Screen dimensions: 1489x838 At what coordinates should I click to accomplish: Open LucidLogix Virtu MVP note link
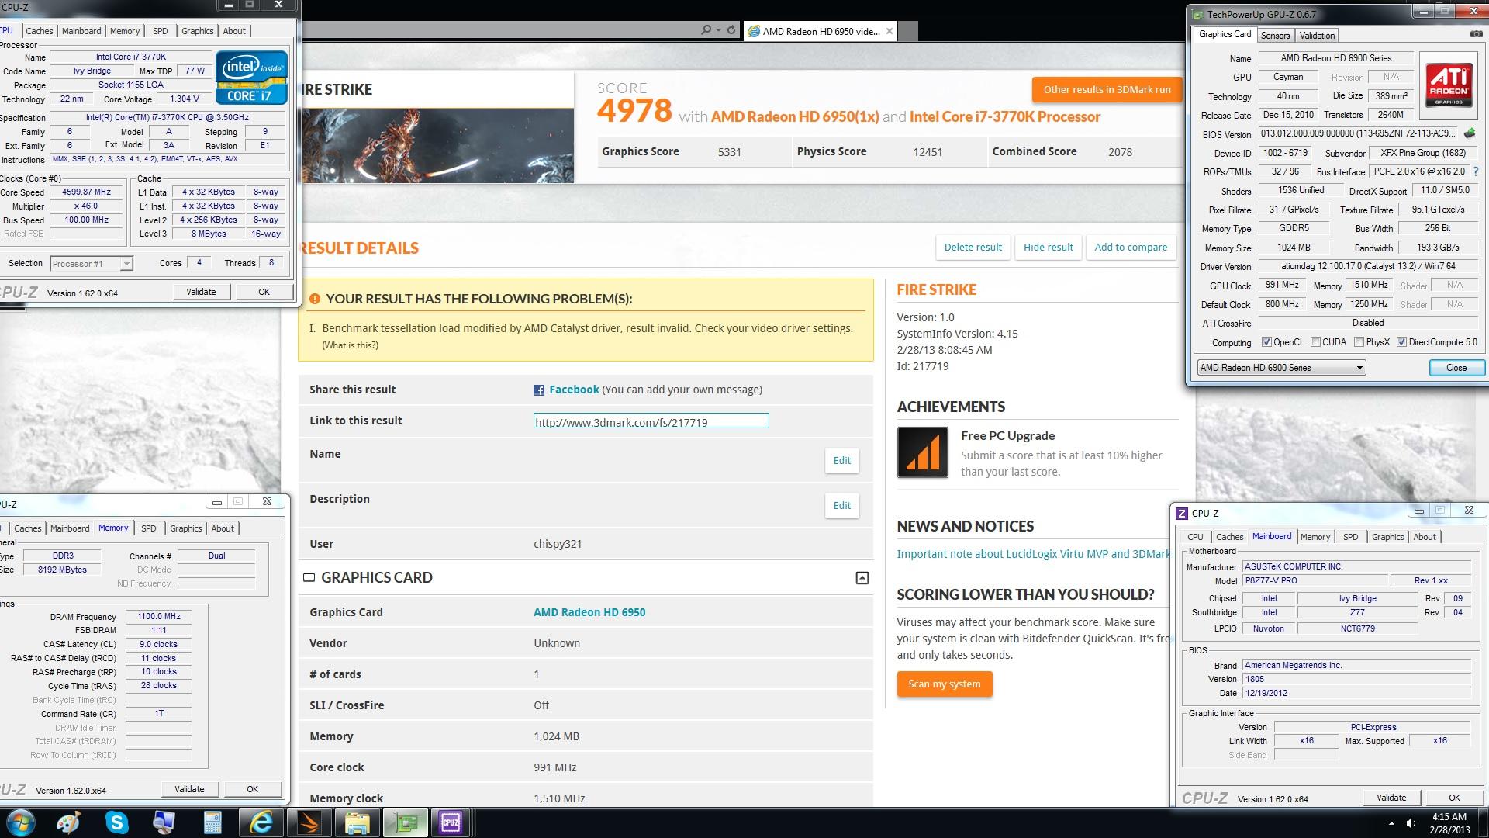click(x=1033, y=554)
